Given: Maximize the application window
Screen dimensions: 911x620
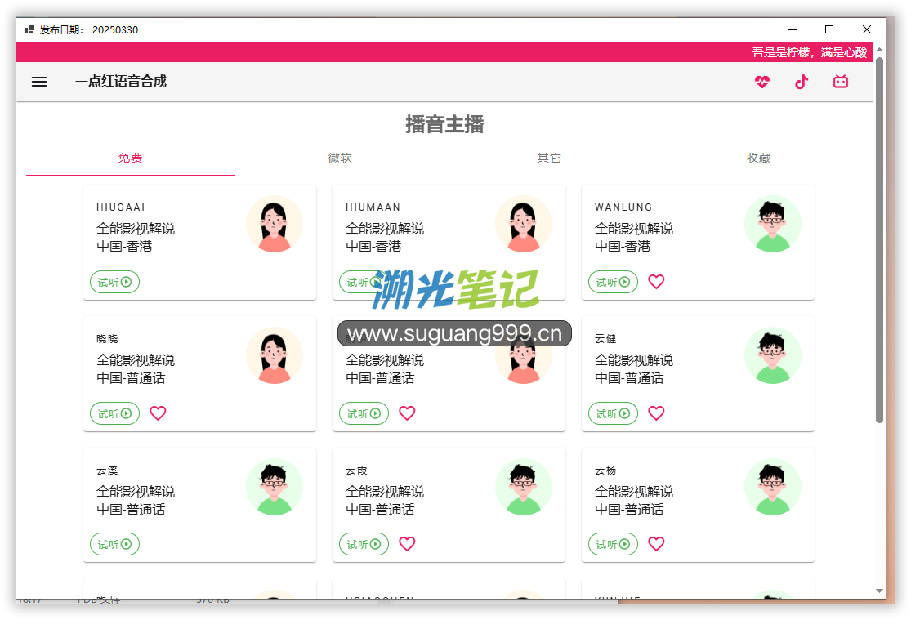Looking at the screenshot, I should (x=829, y=29).
